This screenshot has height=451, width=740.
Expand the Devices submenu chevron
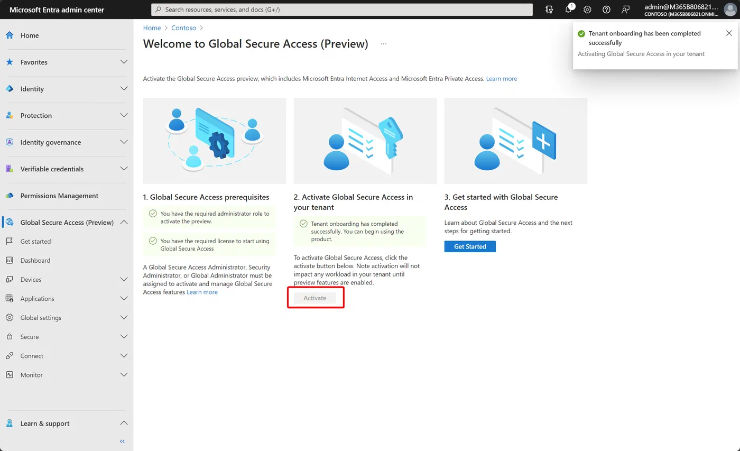point(124,279)
